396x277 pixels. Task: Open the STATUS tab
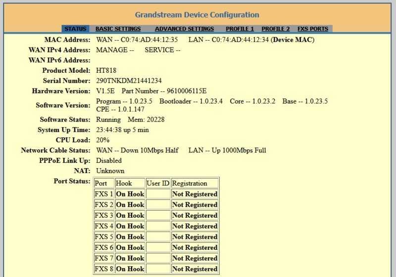point(75,29)
